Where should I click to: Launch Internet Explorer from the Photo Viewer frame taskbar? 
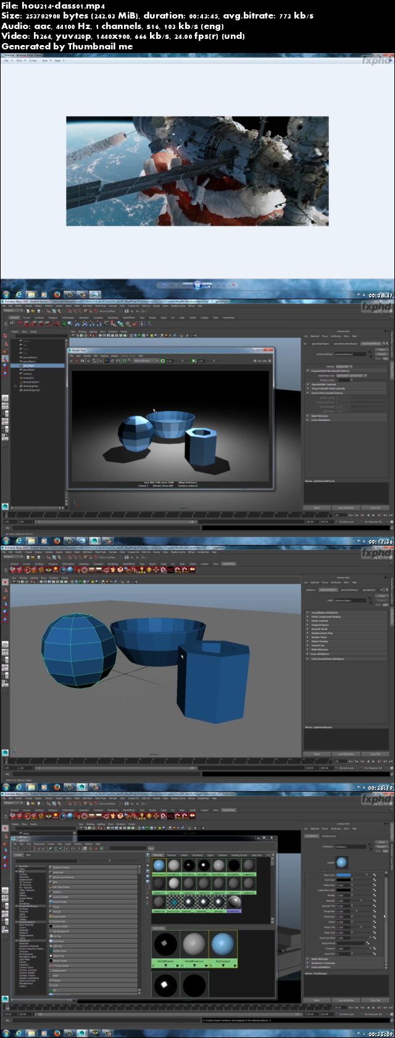[19, 294]
